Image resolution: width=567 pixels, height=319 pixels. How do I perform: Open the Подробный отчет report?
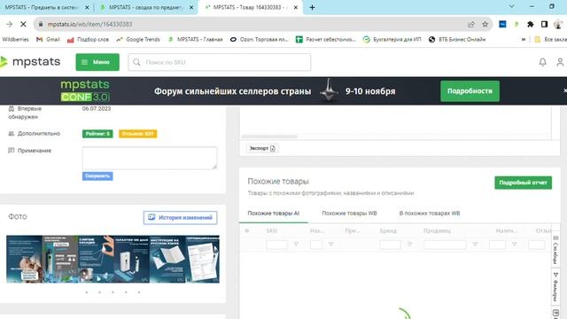523,183
